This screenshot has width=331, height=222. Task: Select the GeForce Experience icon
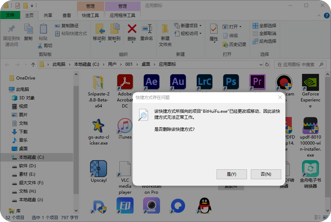(x=310, y=82)
